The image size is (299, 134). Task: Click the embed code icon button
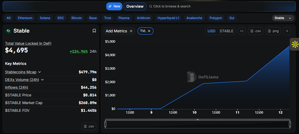(x=242, y=31)
